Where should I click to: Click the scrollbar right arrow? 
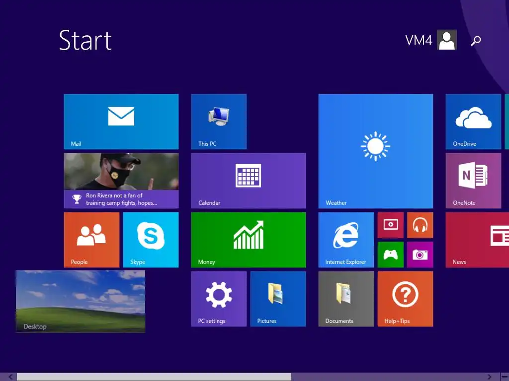(x=489, y=377)
